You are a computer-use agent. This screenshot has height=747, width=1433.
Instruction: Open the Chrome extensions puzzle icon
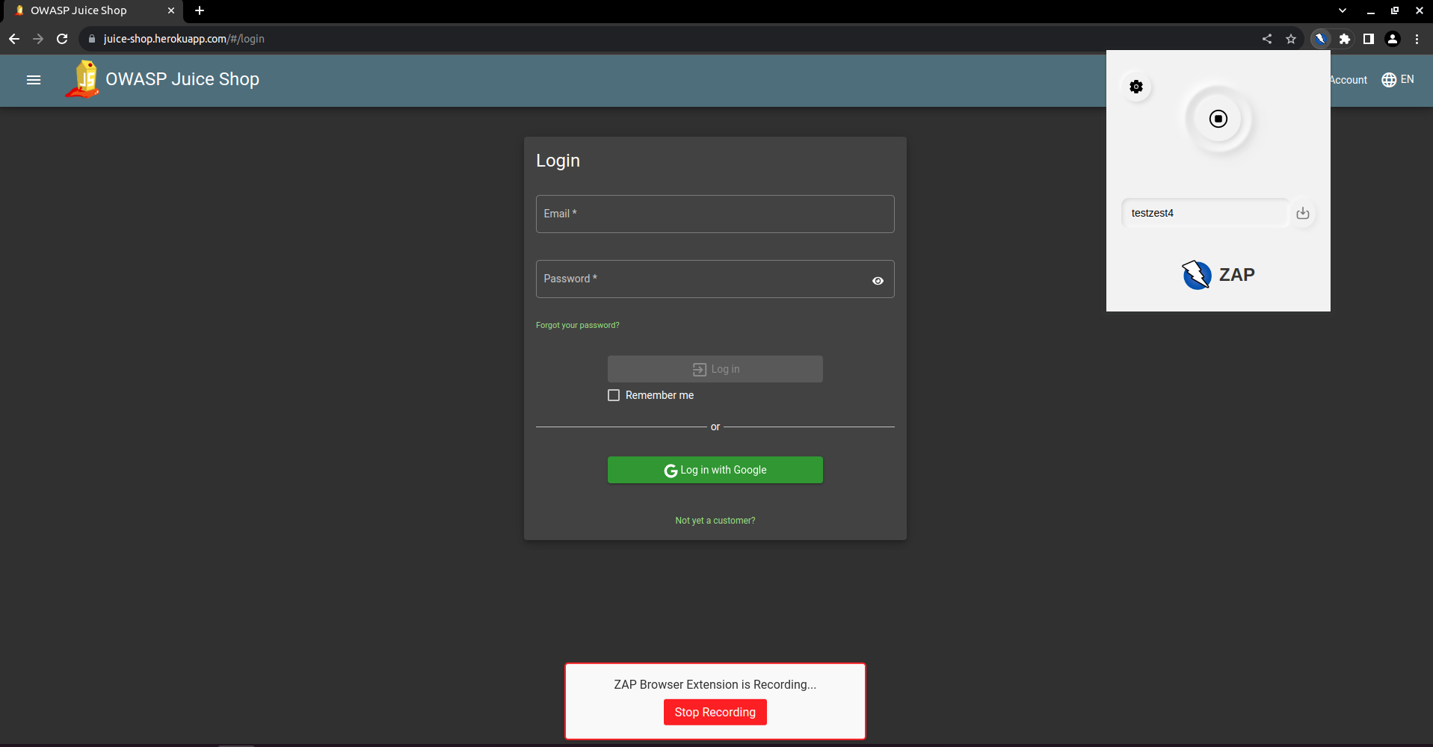pos(1344,39)
